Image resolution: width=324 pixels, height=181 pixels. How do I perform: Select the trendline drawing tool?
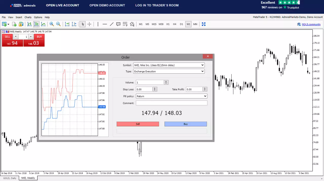coord(112,24)
